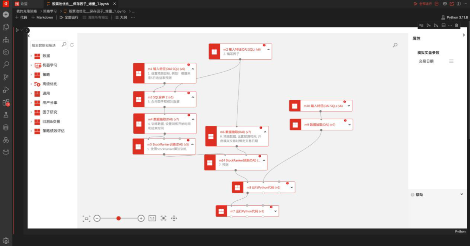
Task: Open the hierarchy tree icon in sidebar
Action: pyautogui.click(x=6, y=40)
